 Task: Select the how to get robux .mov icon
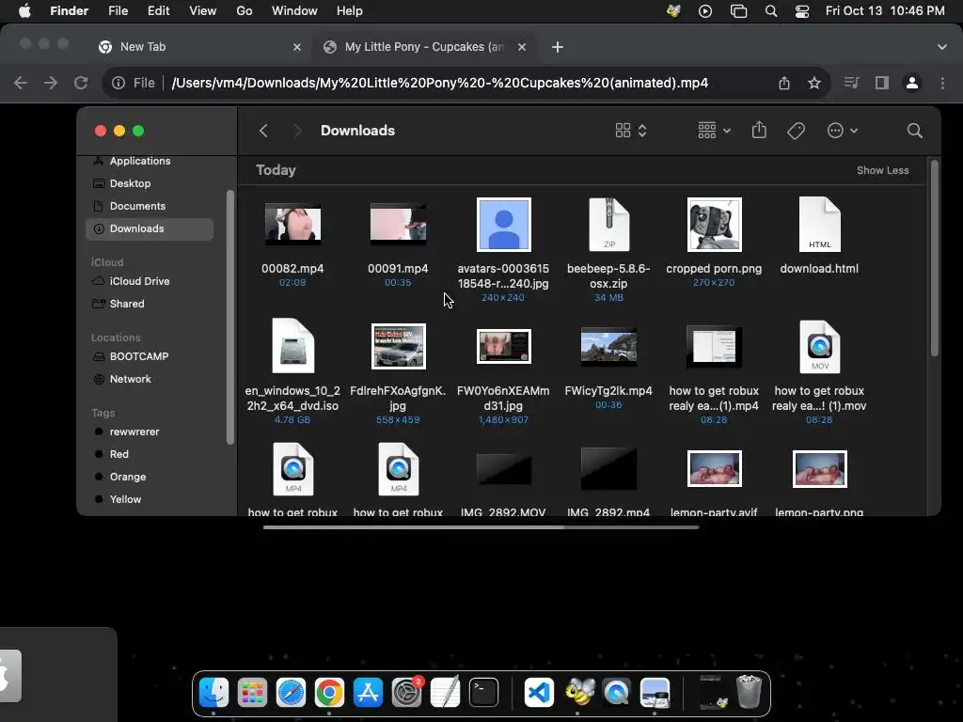tap(819, 346)
